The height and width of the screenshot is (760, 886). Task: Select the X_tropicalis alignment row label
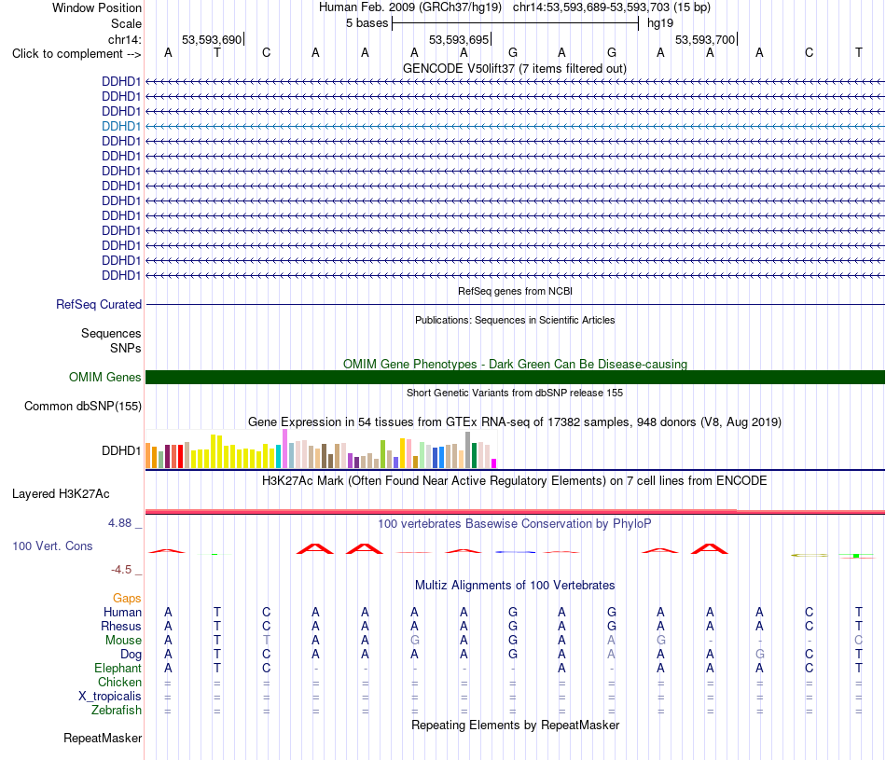[x=110, y=697]
